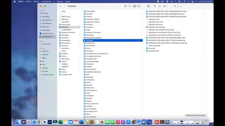Show all tags via Todas las etiquetas
The height and width of the screenshot is (126, 225).
click(48, 75)
